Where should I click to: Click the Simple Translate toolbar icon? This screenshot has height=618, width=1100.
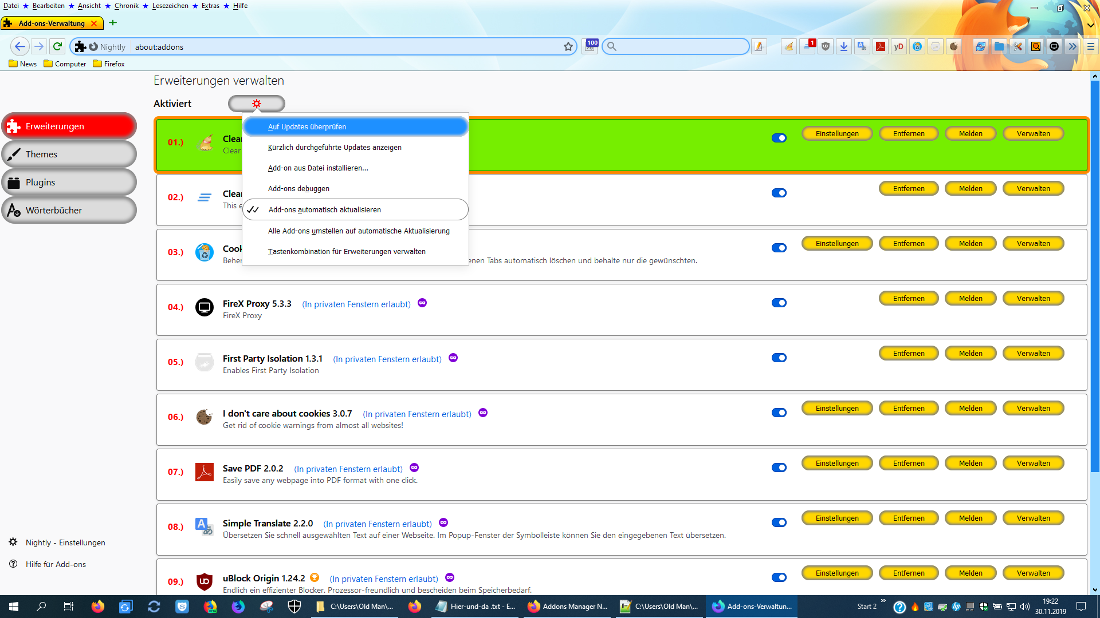click(x=862, y=47)
